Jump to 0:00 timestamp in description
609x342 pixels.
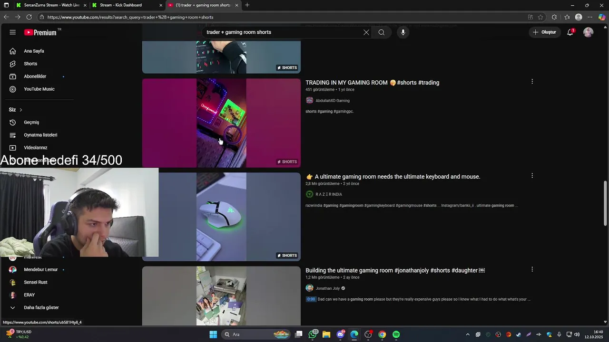click(x=311, y=299)
